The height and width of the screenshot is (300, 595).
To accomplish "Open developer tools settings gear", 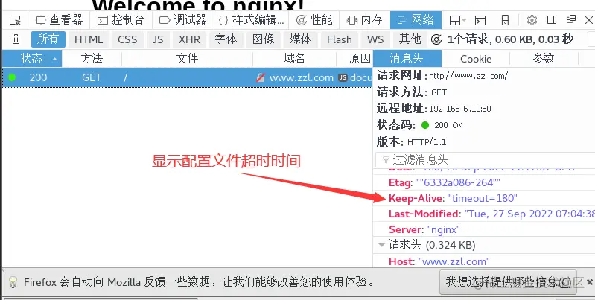I will (x=532, y=20).
